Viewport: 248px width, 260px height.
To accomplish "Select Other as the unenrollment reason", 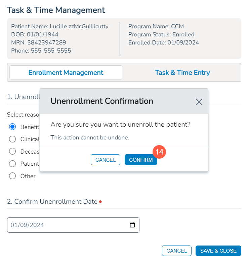I will (x=12, y=176).
